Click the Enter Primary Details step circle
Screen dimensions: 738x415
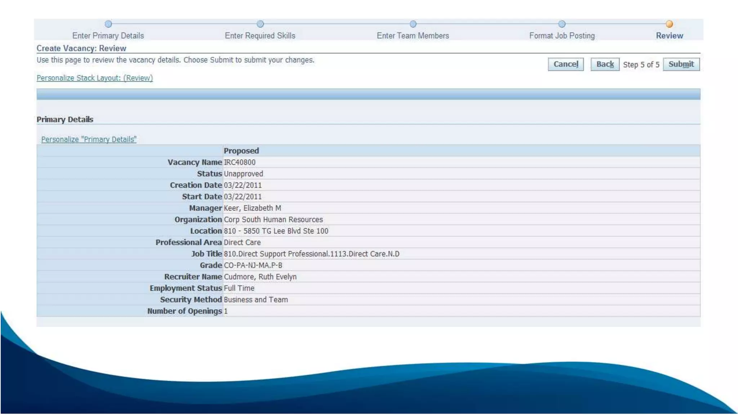point(108,24)
